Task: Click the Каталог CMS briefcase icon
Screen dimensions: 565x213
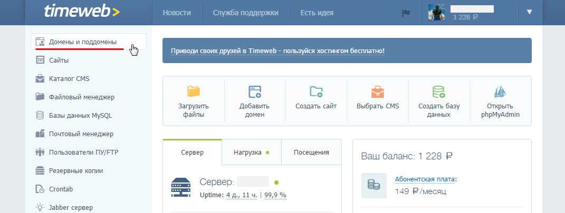Action: click(40, 78)
